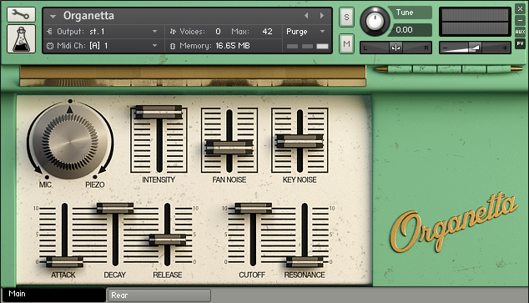Click the PIEZO label under knob

click(95, 184)
